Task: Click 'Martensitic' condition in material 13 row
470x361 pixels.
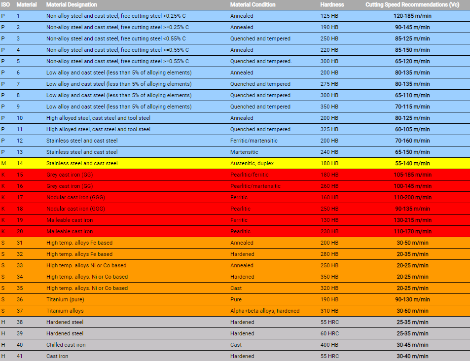Action: pos(244,152)
